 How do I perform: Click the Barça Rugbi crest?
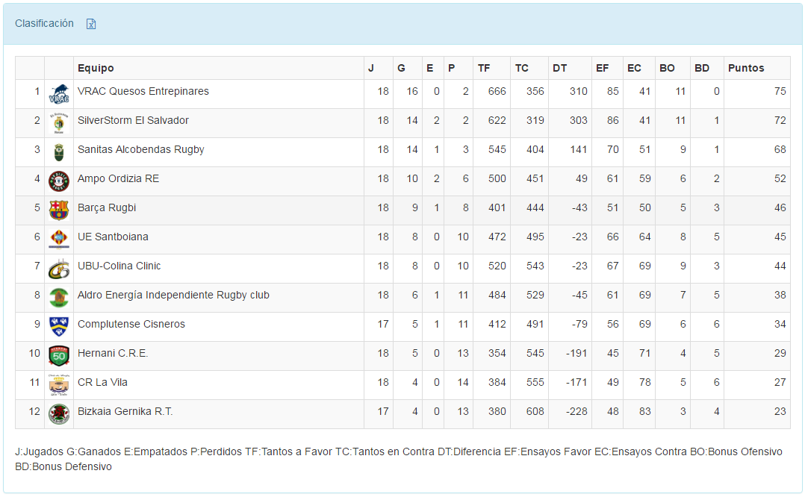59,210
